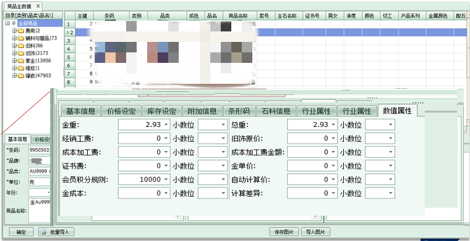The image size is (470, 241).
Task: Expand the 旧料 tree node
Action: (14, 46)
